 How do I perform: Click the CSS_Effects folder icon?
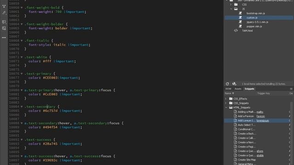pos(231,99)
